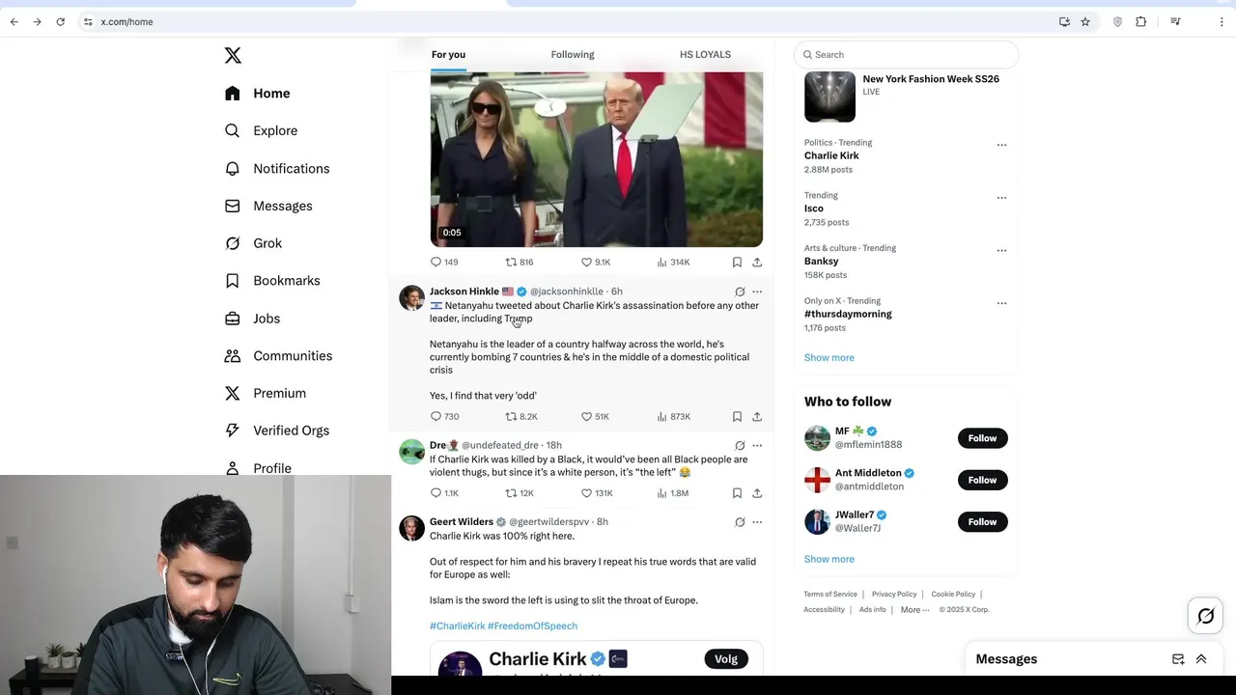Open the floating Grok button

pos(1206,616)
